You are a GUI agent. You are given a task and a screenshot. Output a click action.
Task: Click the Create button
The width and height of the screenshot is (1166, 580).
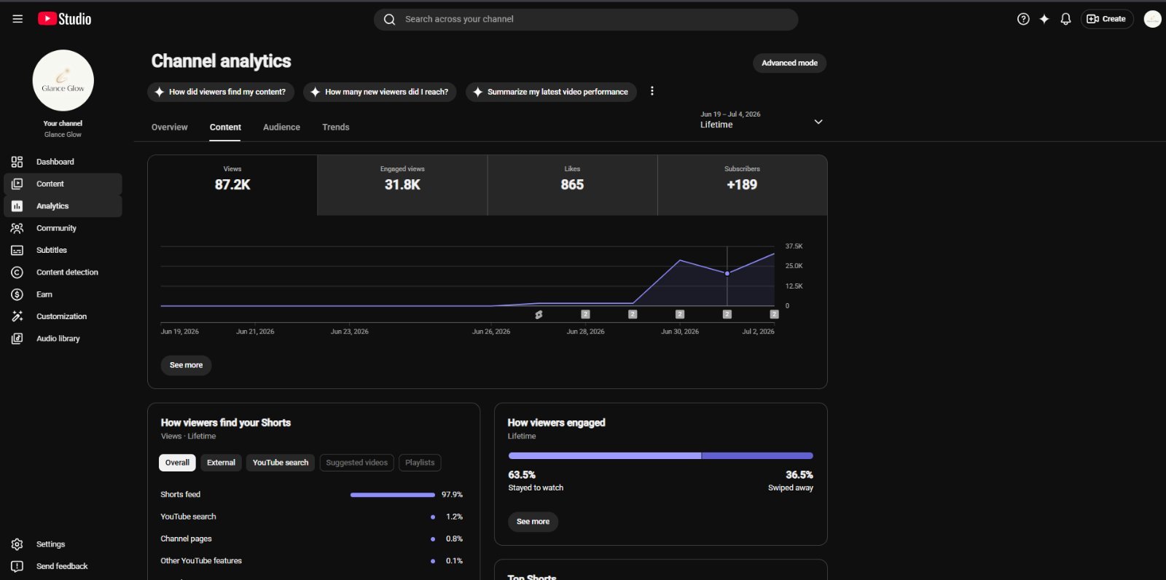pos(1107,19)
